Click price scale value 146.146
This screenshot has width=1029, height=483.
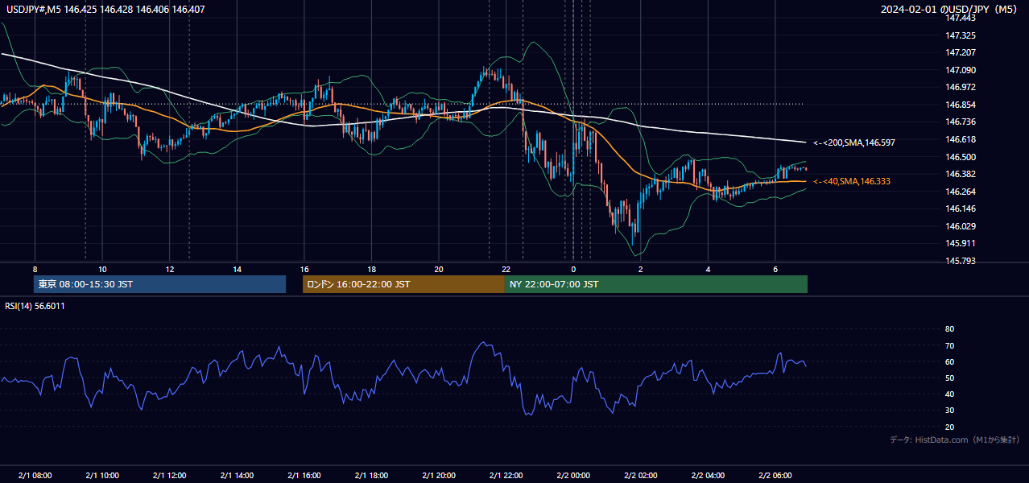coord(961,209)
